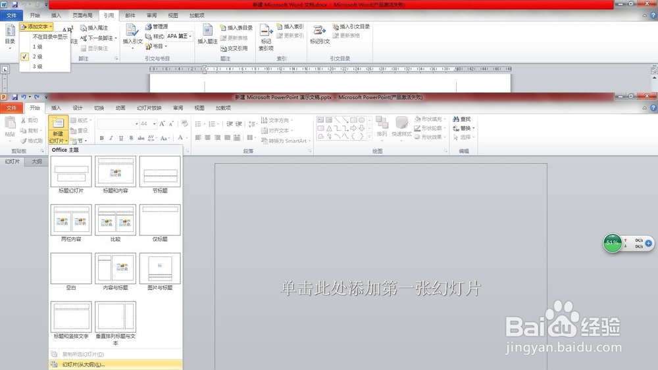Choose 不在目录中显示 option
The width and height of the screenshot is (658, 370).
tap(45, 37)
